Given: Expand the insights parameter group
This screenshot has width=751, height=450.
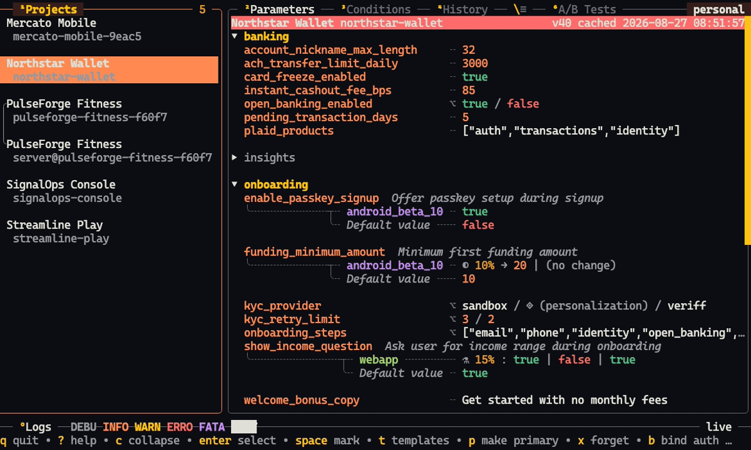Looking at the screenshot, I should [235, 157].
